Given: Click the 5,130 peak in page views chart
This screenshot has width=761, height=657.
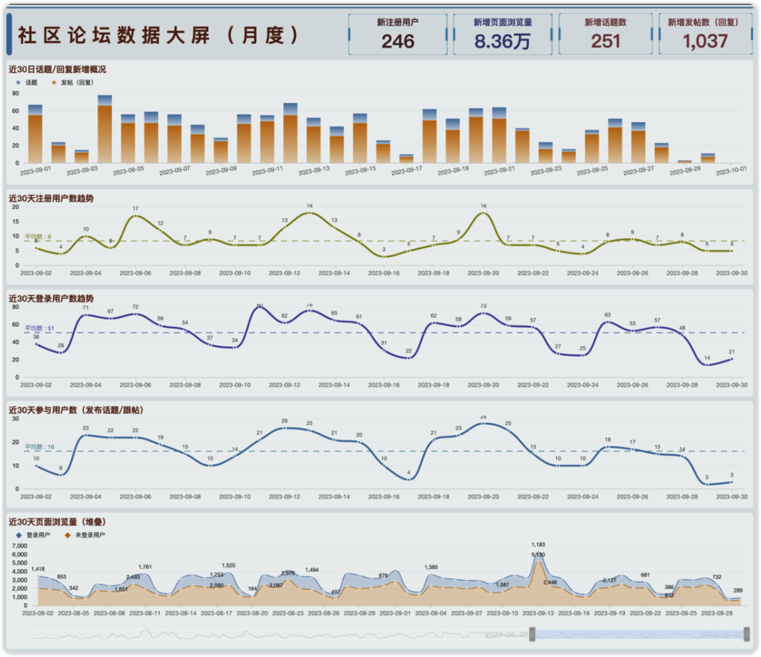Looking at the screenshot, I should coord(538,563).
